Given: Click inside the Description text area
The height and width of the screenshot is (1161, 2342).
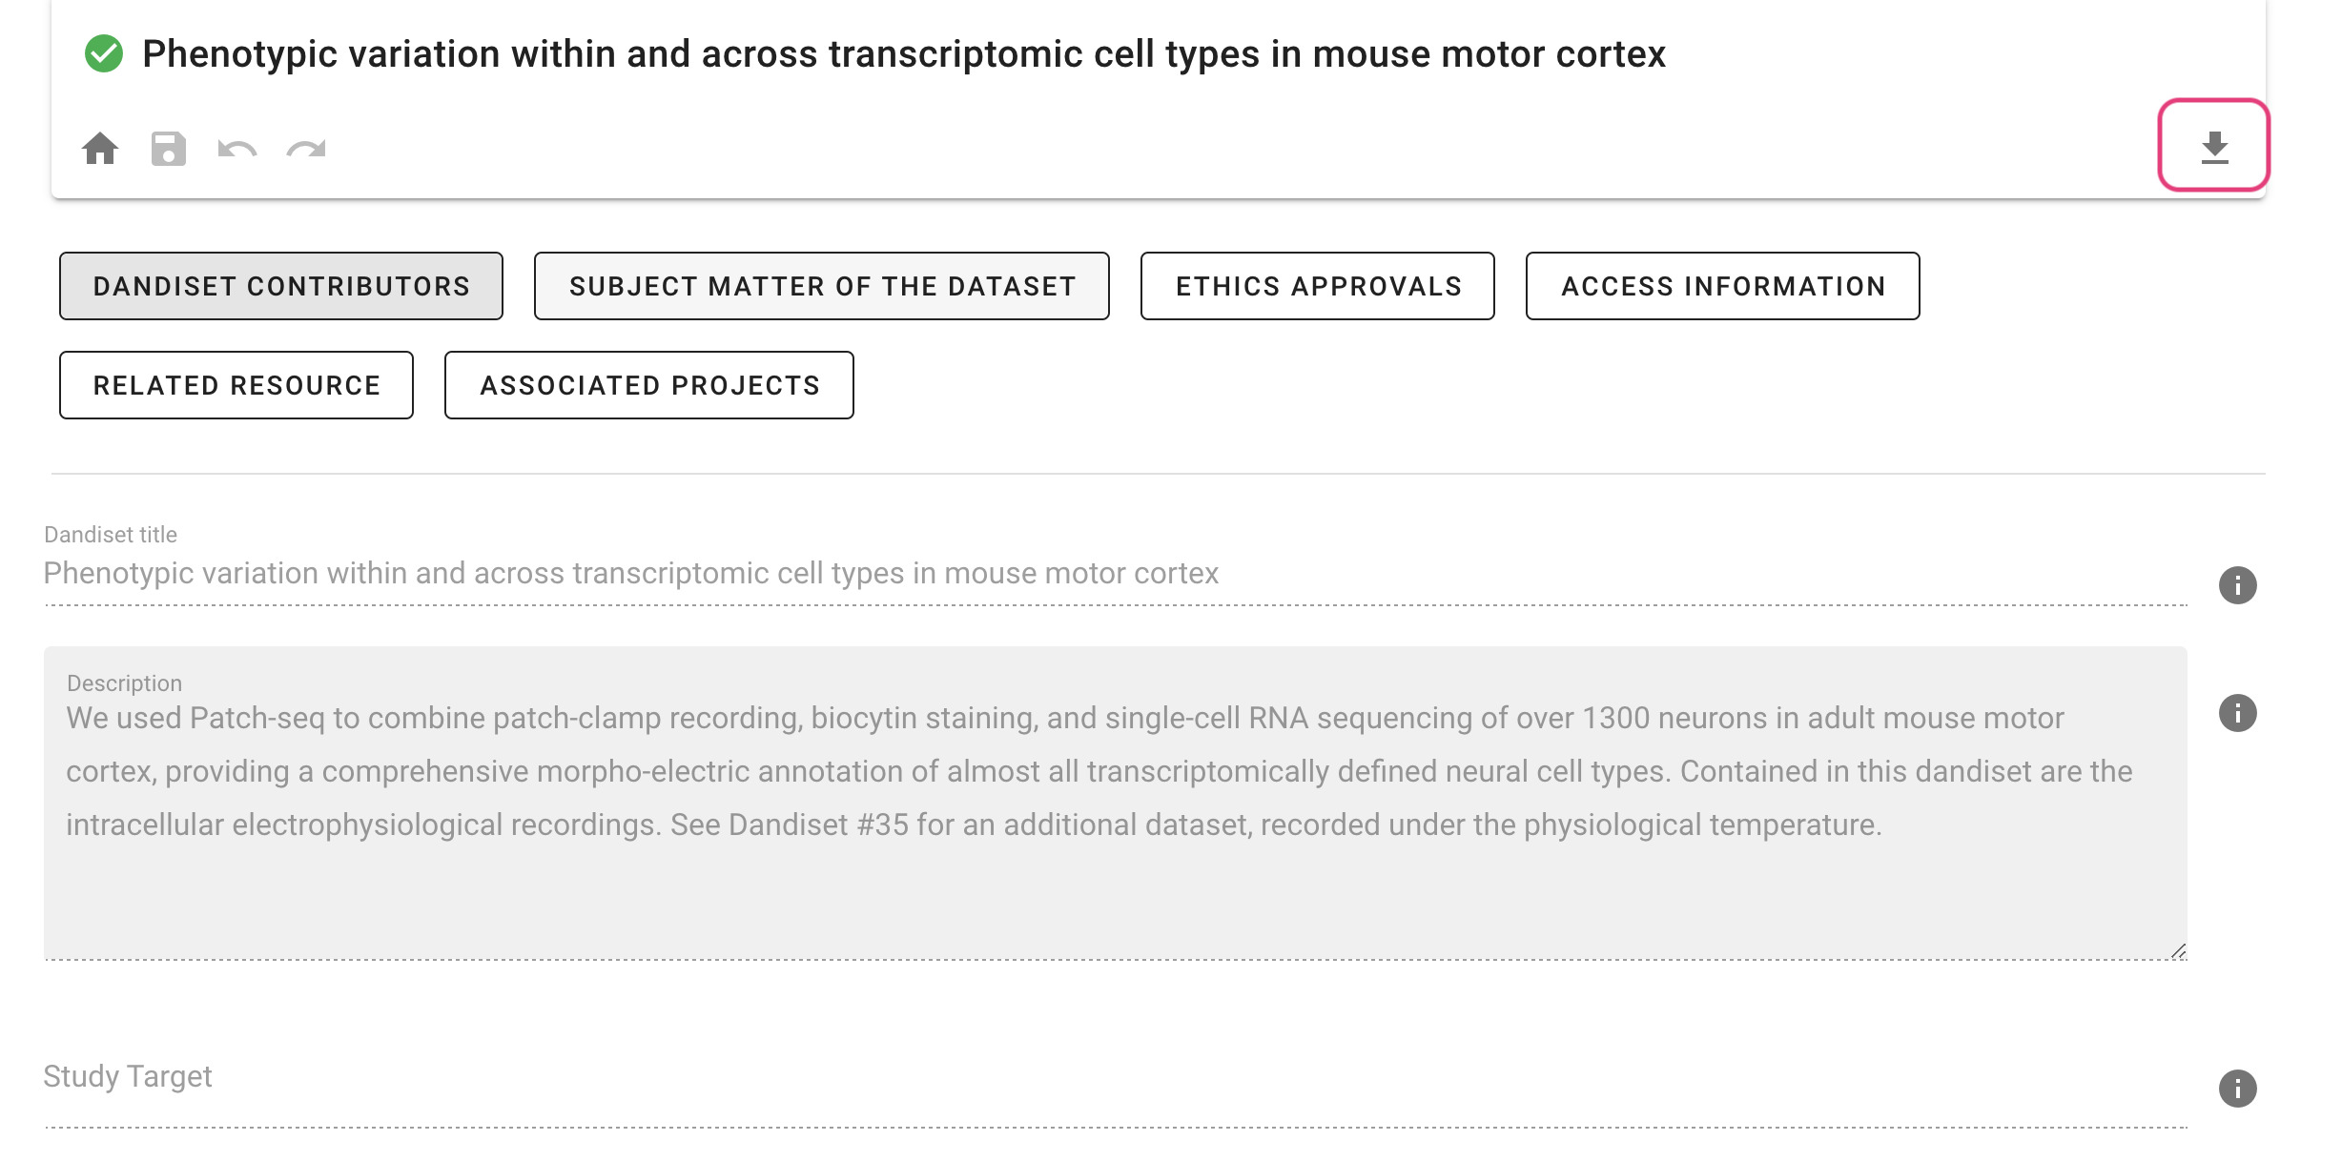Looking at the screenshot, I should click(1049, 877).
